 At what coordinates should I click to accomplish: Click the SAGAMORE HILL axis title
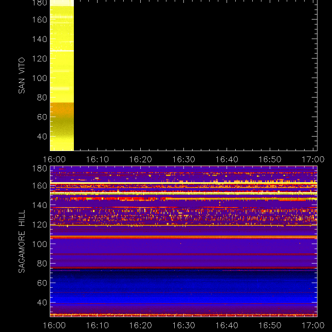[x=22, y=242]
